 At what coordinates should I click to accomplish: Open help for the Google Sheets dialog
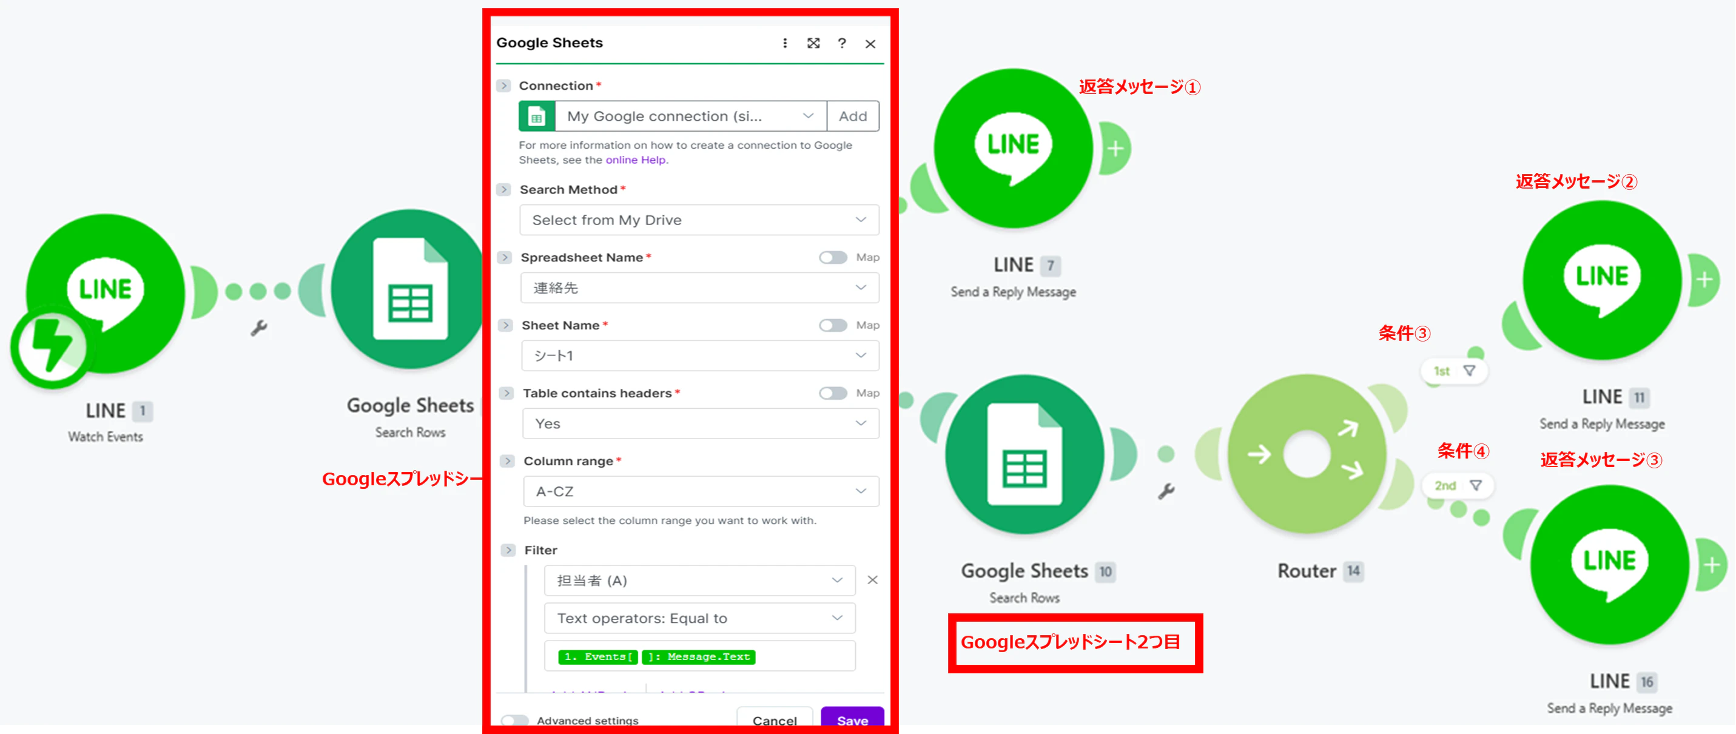tap(842, 43)
